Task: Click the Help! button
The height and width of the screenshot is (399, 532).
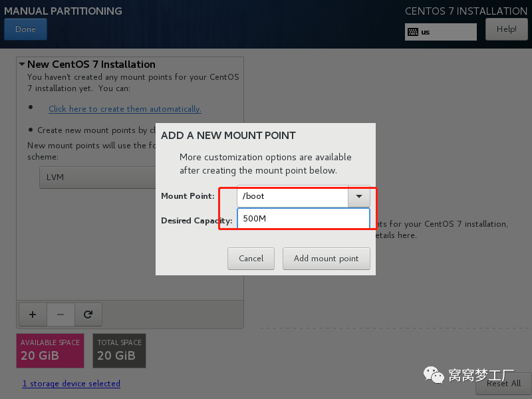Action: coord(506,29)
